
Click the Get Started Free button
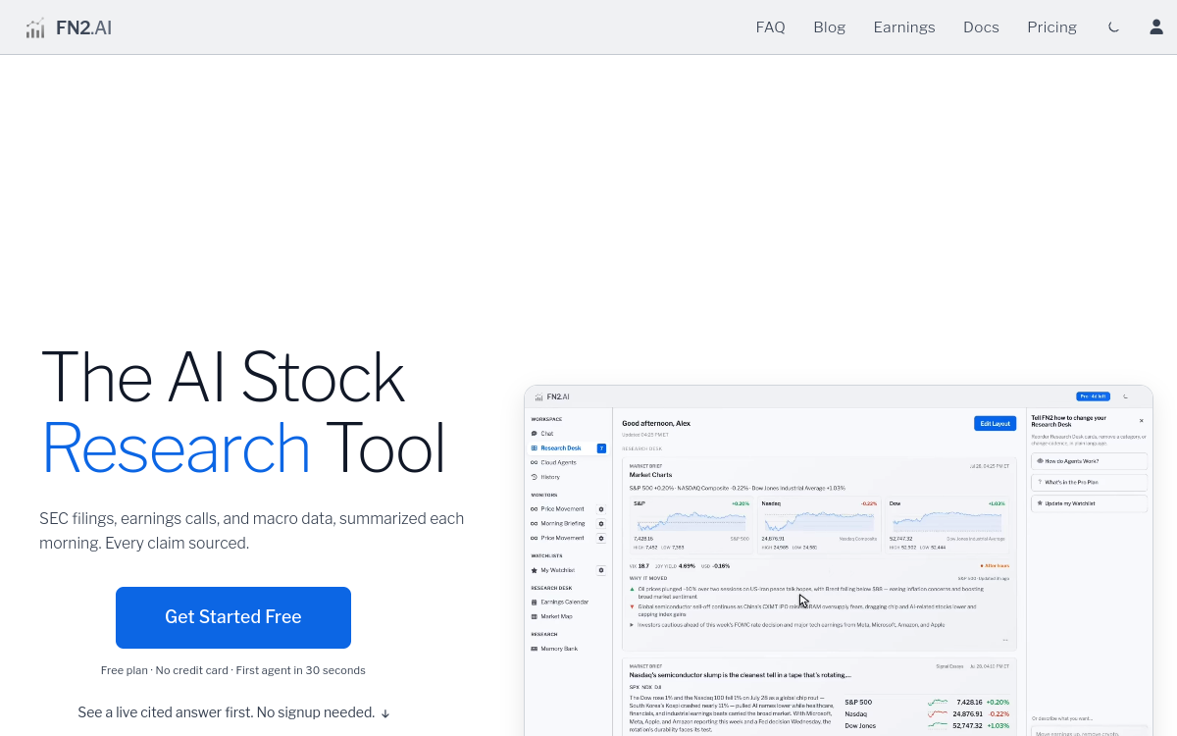click(x=233, y=617)
